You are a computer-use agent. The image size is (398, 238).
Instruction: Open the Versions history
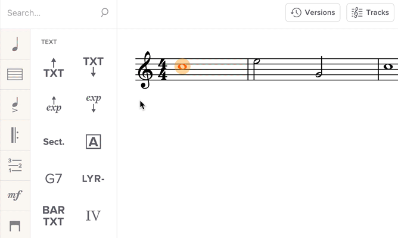(x=313, y=12)
